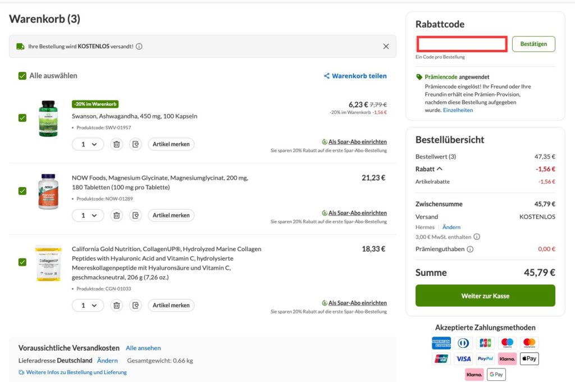This screenshot has width=575, height=382.
Task: Toggle the Alle auswählen checkbox
Action: [22, 76]
